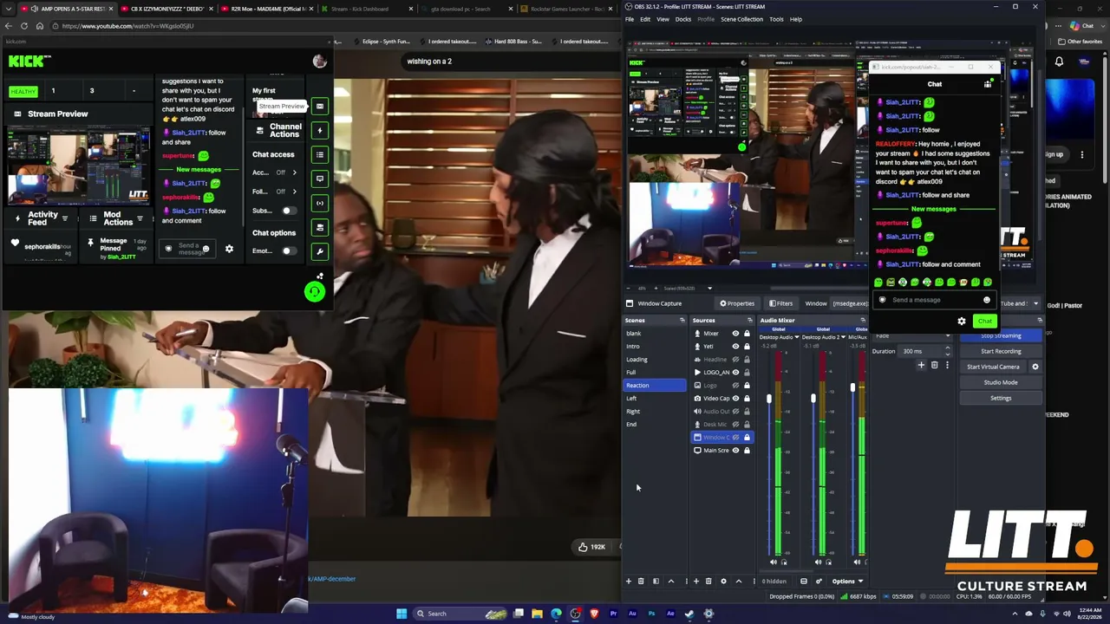1110x624 pixels.
Task: Expand Account age chat access option
Action: 294,172
